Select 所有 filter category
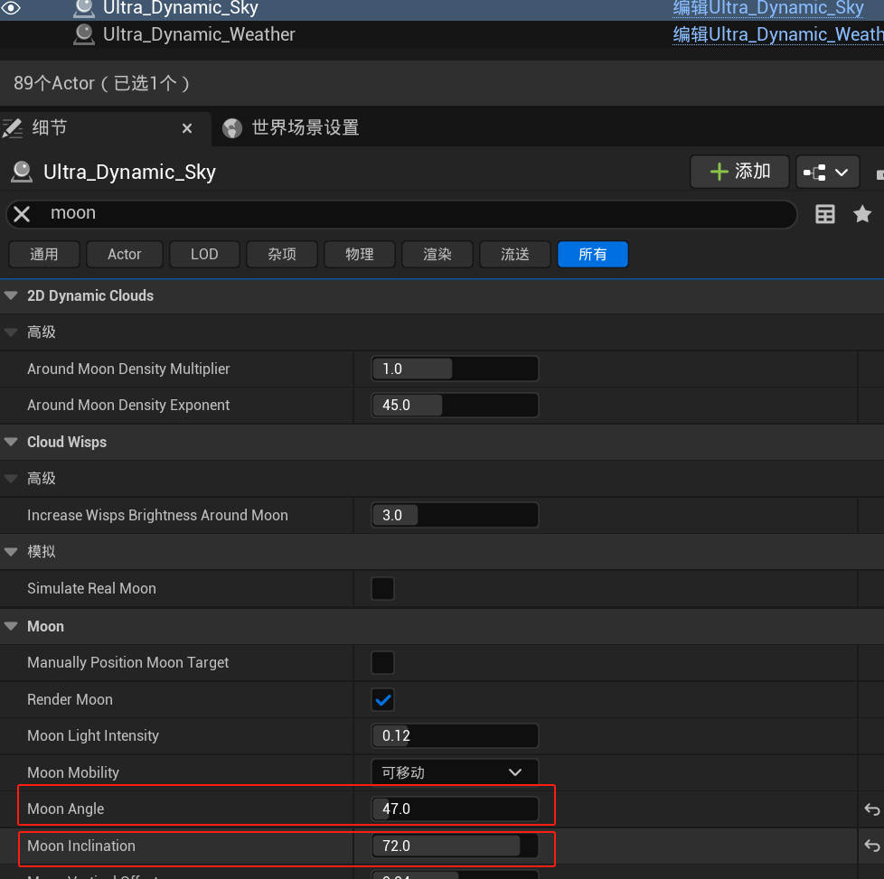The height and width of the screenshot is (879, 884). click(x=593, y=255)
